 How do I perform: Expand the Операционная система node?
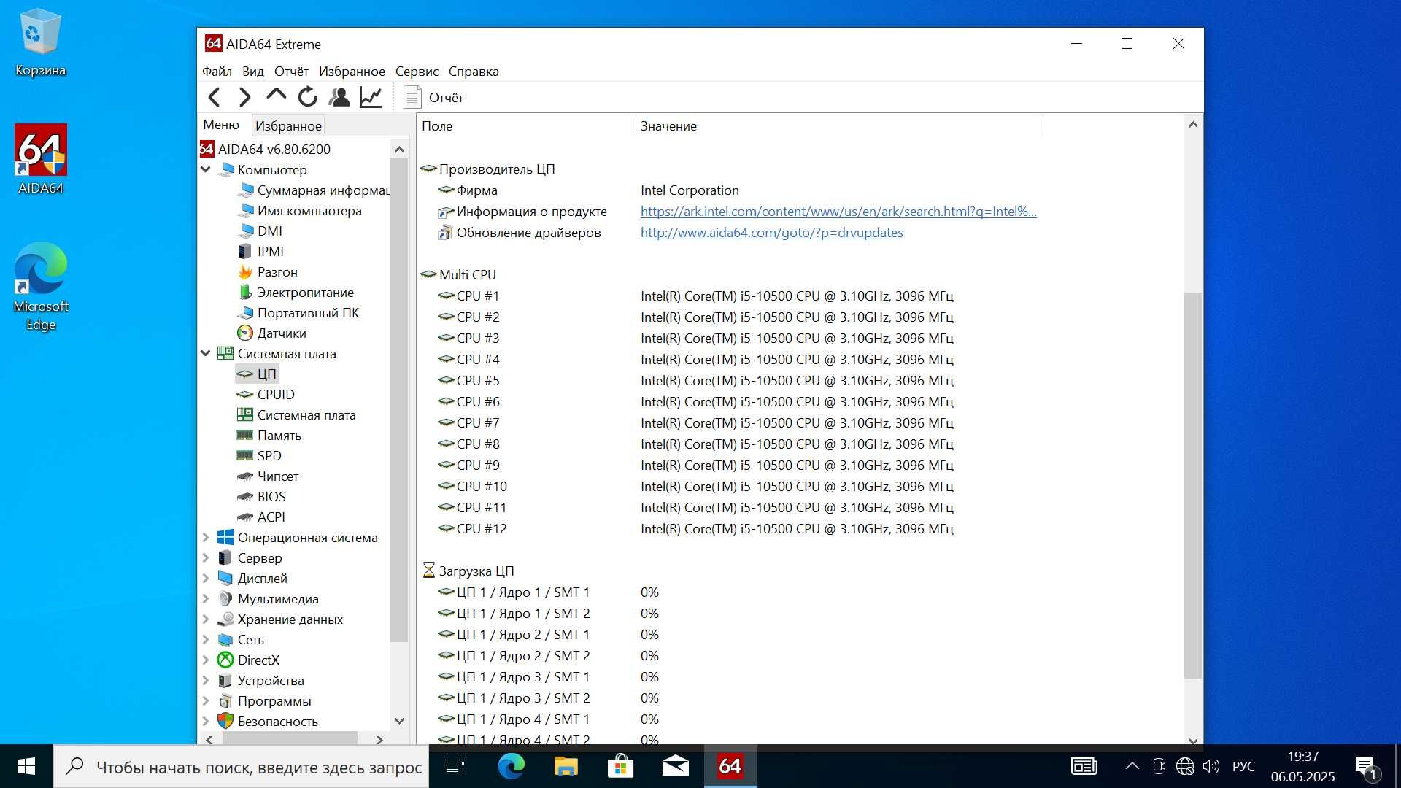click(207, 538)
